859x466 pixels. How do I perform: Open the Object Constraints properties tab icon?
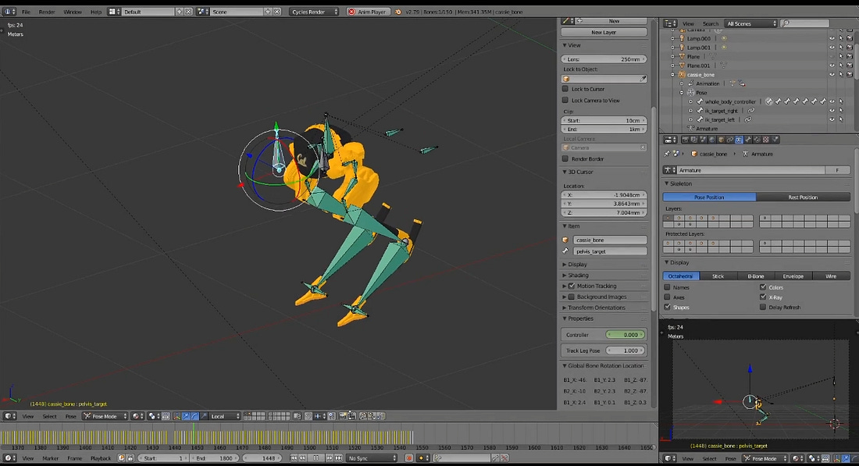(x=729, y=141)
